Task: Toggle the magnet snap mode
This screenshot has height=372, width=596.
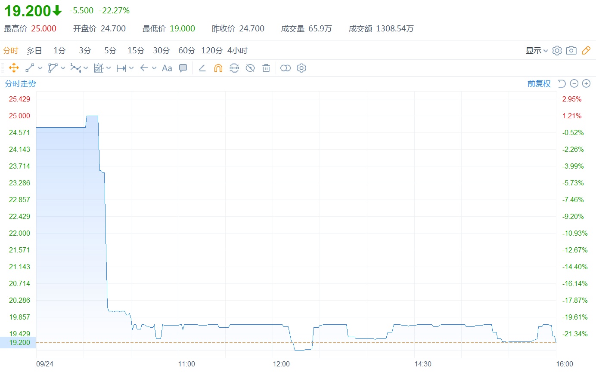Action: (x=218, y=68)
